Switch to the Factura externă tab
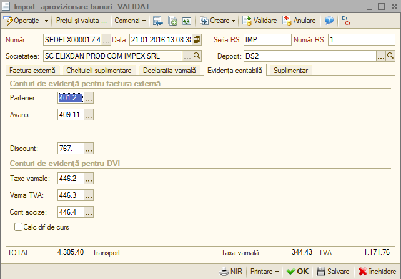 (32, 71)
